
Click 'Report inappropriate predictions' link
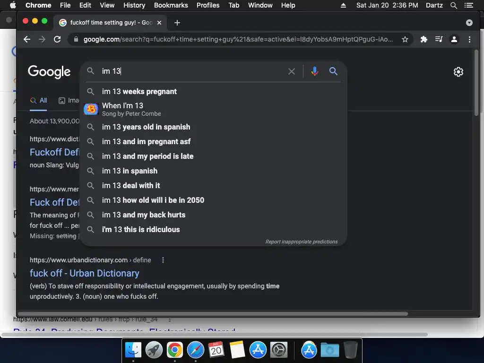tap(301, 242)
